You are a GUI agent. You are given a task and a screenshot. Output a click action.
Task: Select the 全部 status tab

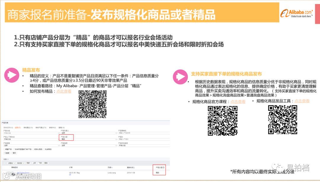point(18,128)
